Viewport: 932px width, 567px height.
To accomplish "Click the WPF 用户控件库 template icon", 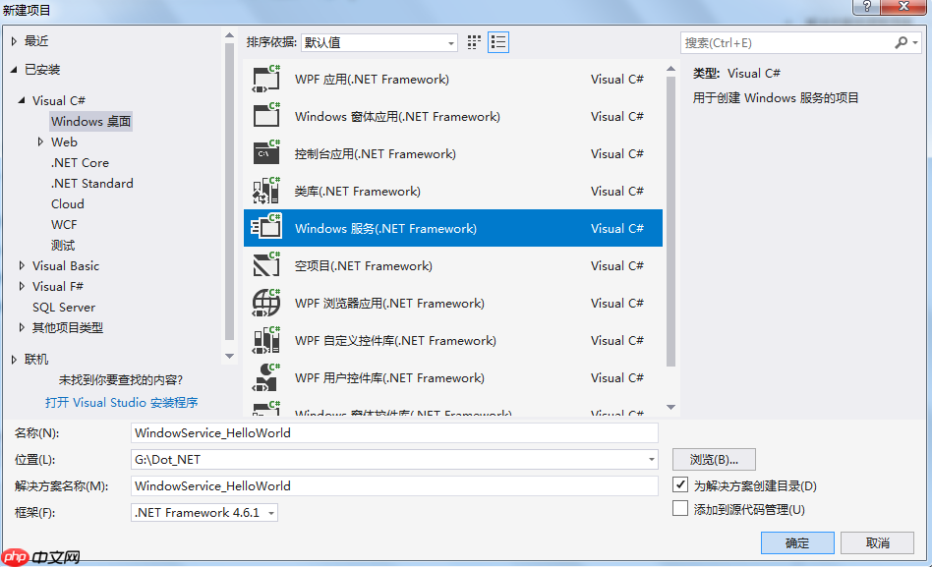I will pos(265,377).
